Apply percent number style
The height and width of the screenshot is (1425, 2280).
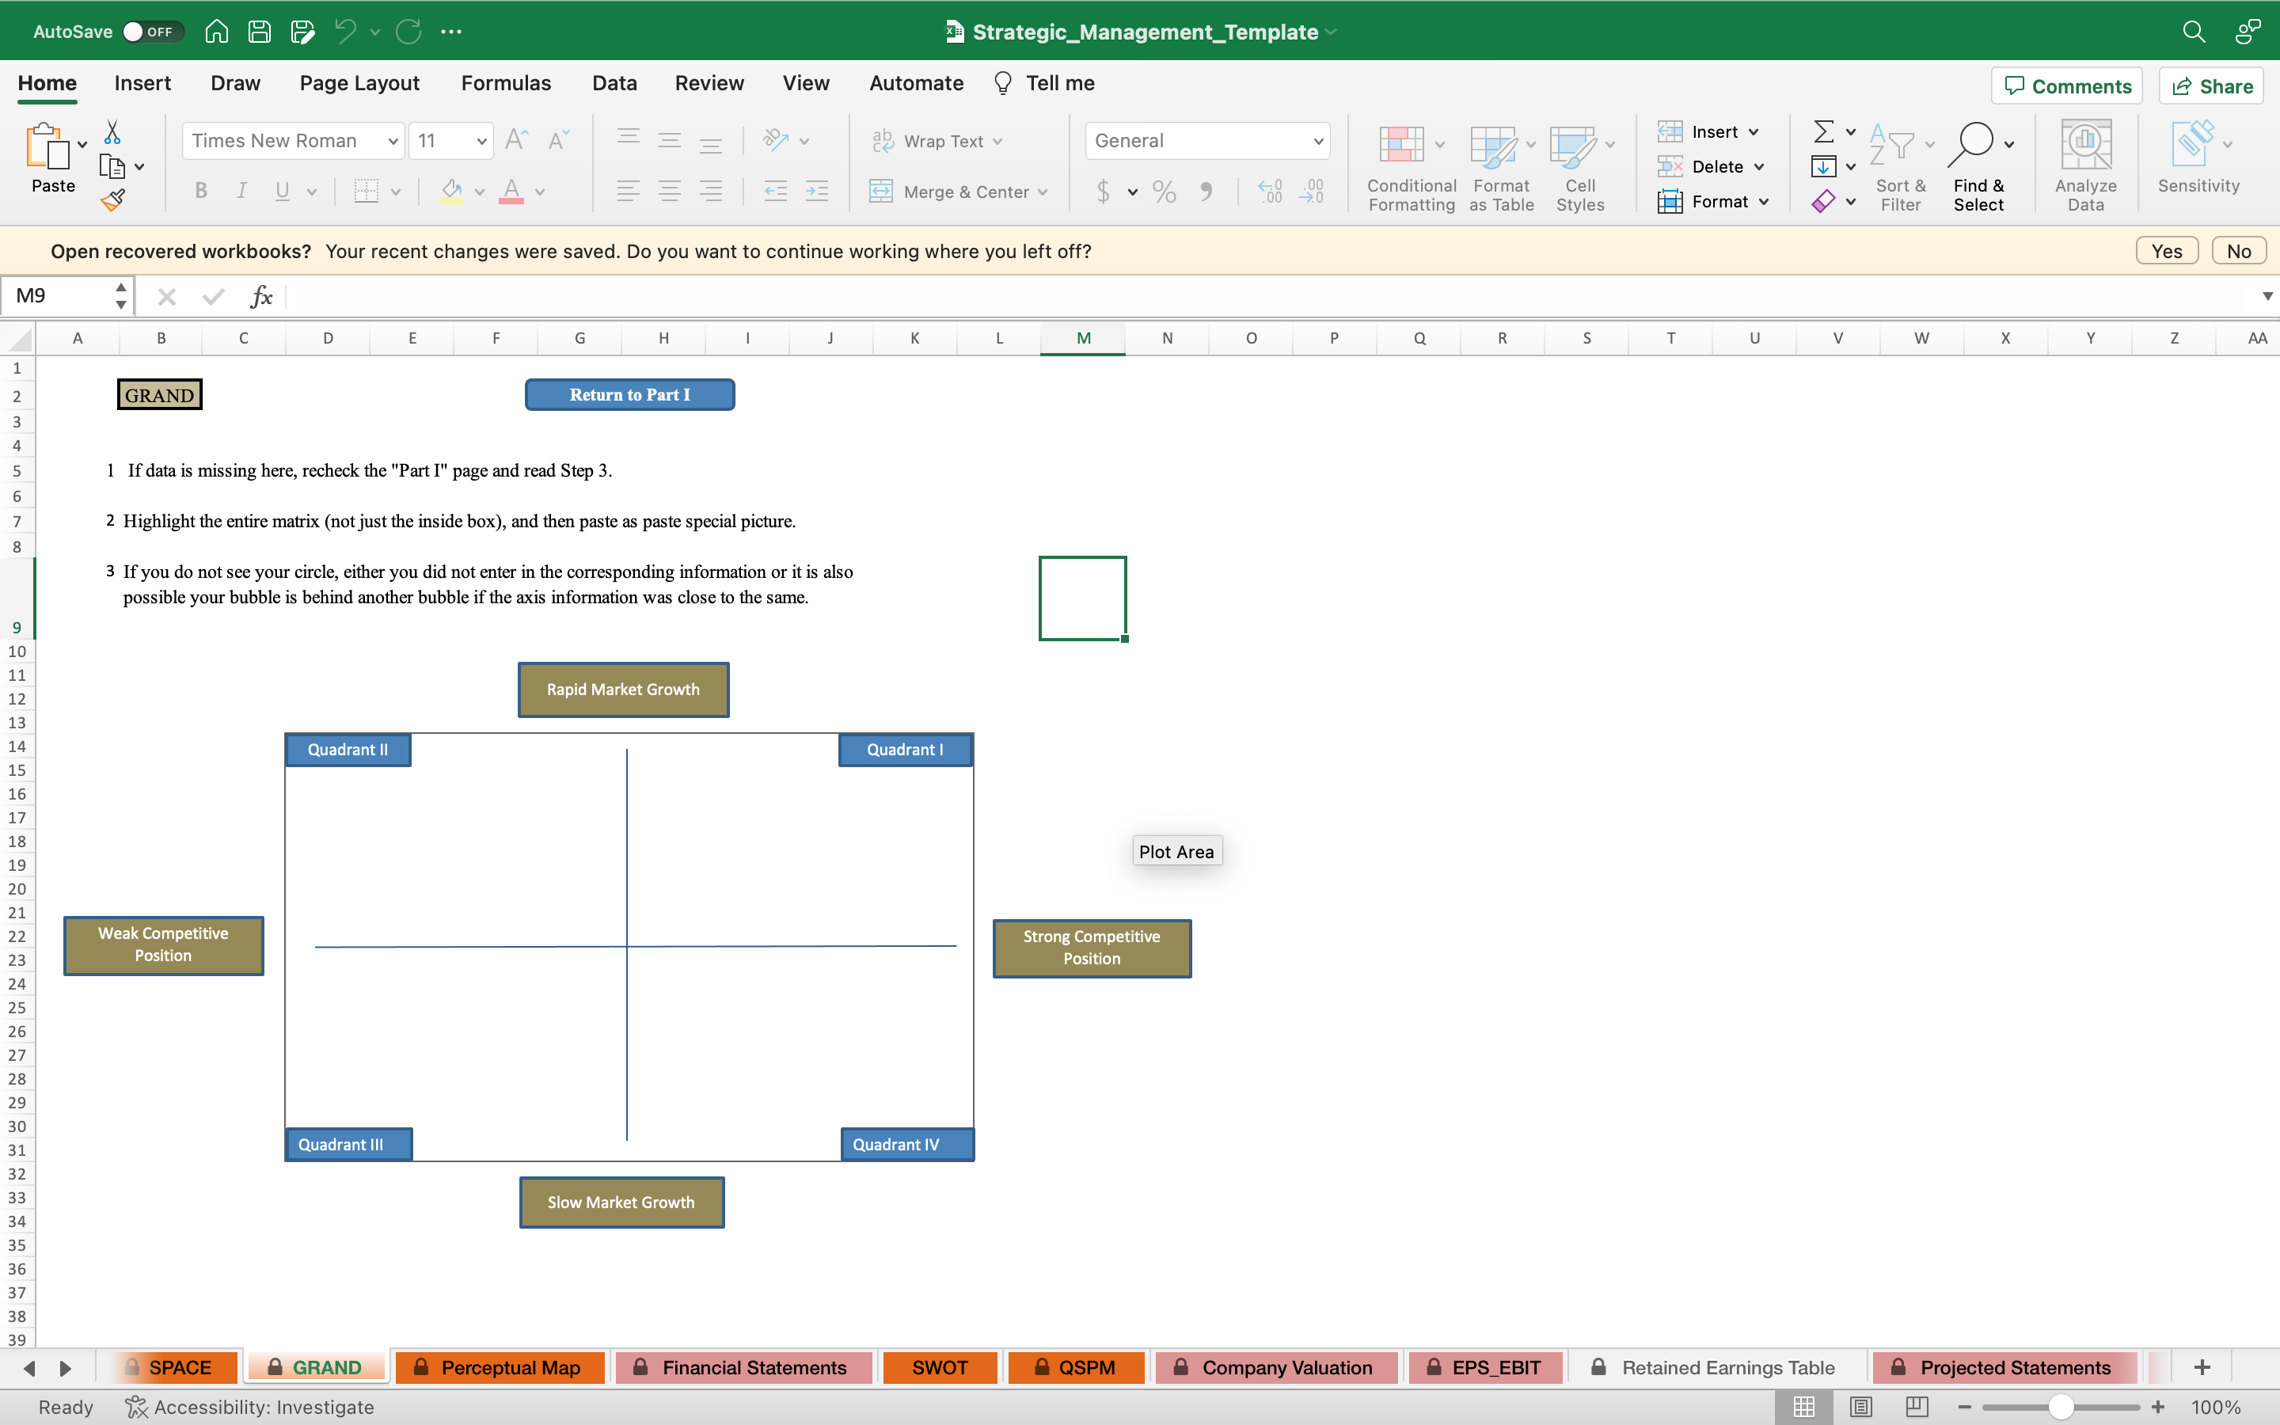[1164, 192]
